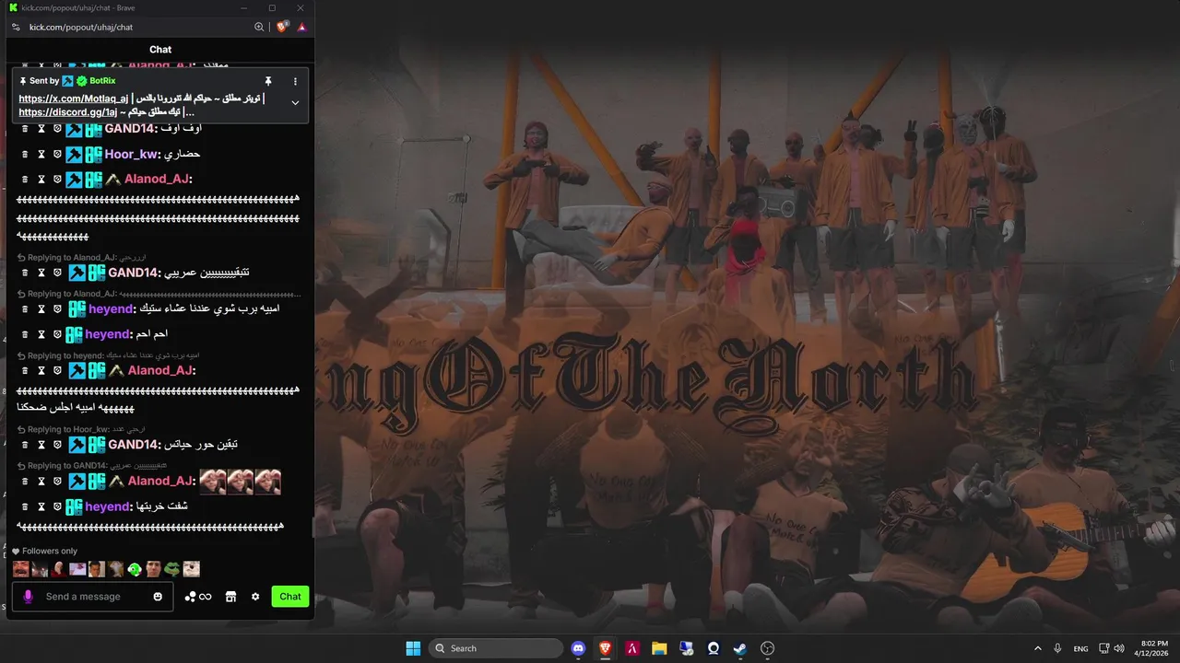
Task: Open Hoor_kw user profile name
Action: 132,154
